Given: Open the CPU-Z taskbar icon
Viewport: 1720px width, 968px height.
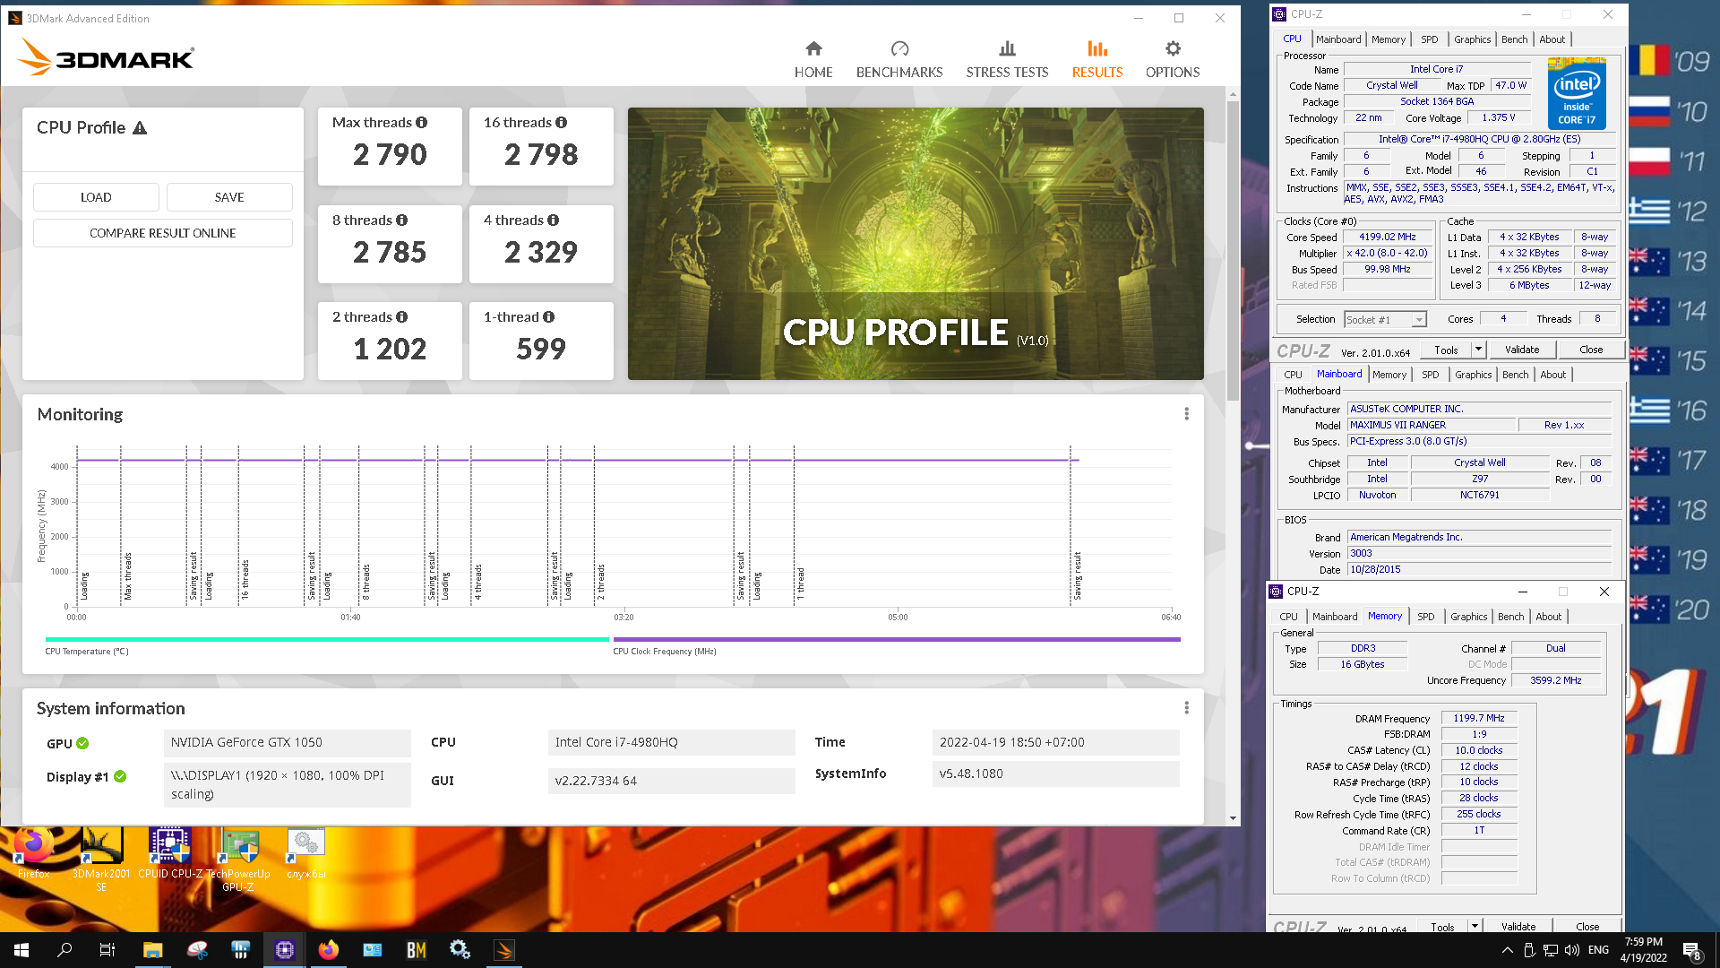Looking at the screenshot, I should [285, 950].
